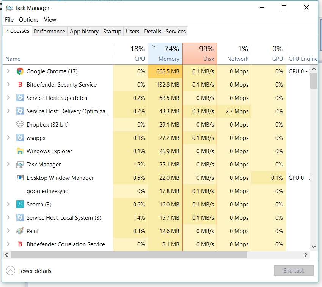This screenshot has width=322, height=287.
Task: Click the Bitdefender Correlation Service icon
Action: coord(20,244)
